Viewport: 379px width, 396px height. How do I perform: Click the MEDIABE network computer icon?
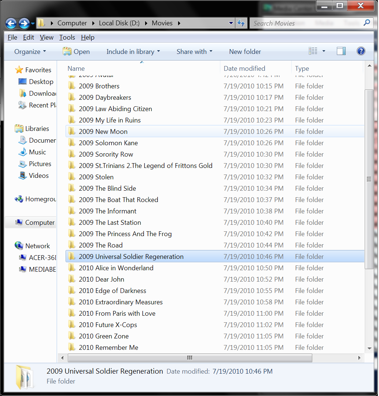(x=22, y=269)
